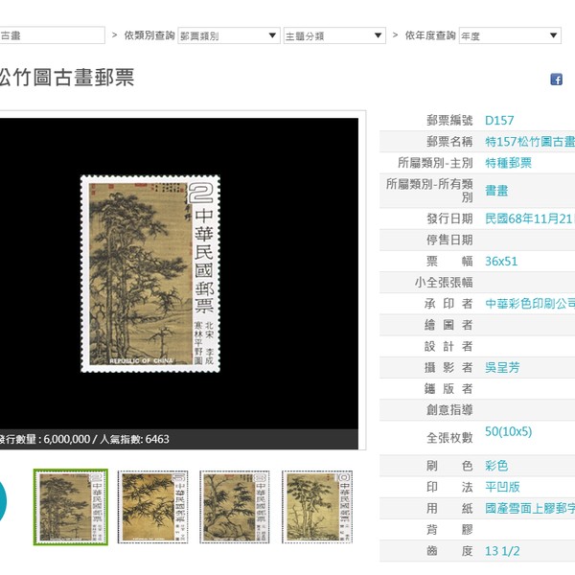Click printing method 平凹版
The height and width of the screenshot is (575, 575).
coord(502,487)
